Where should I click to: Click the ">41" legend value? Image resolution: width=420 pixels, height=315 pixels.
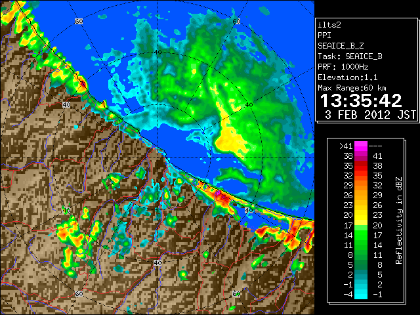[x=346, y=146]
